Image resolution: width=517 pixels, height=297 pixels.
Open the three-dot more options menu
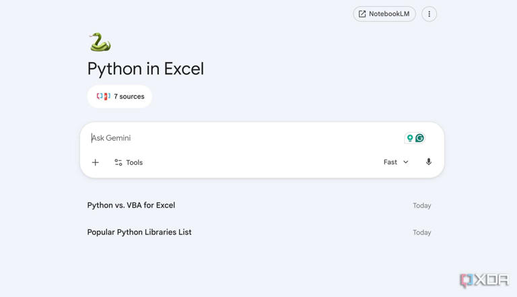(429, 14)
